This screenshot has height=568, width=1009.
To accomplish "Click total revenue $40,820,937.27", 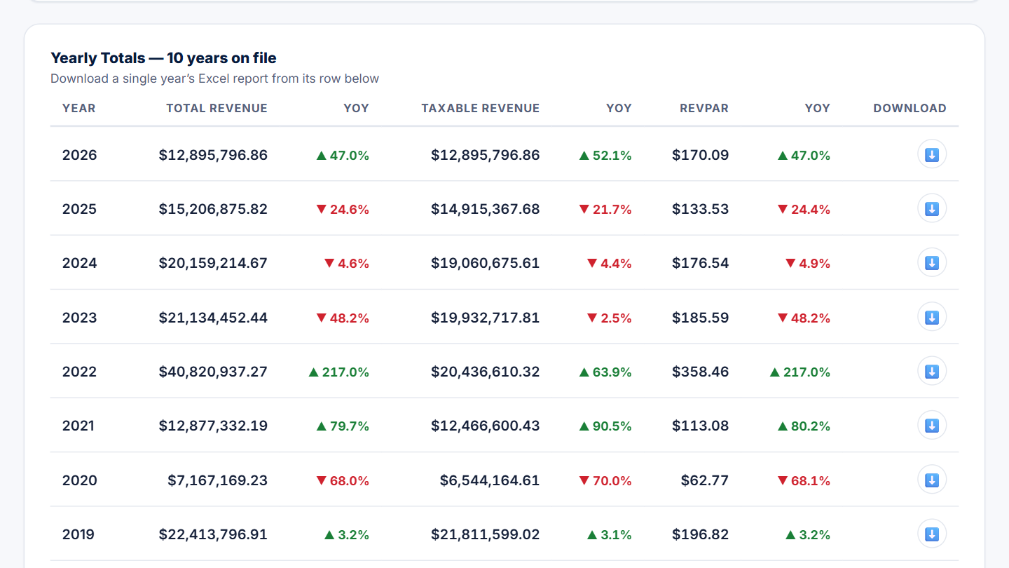I will click(213, 372).
